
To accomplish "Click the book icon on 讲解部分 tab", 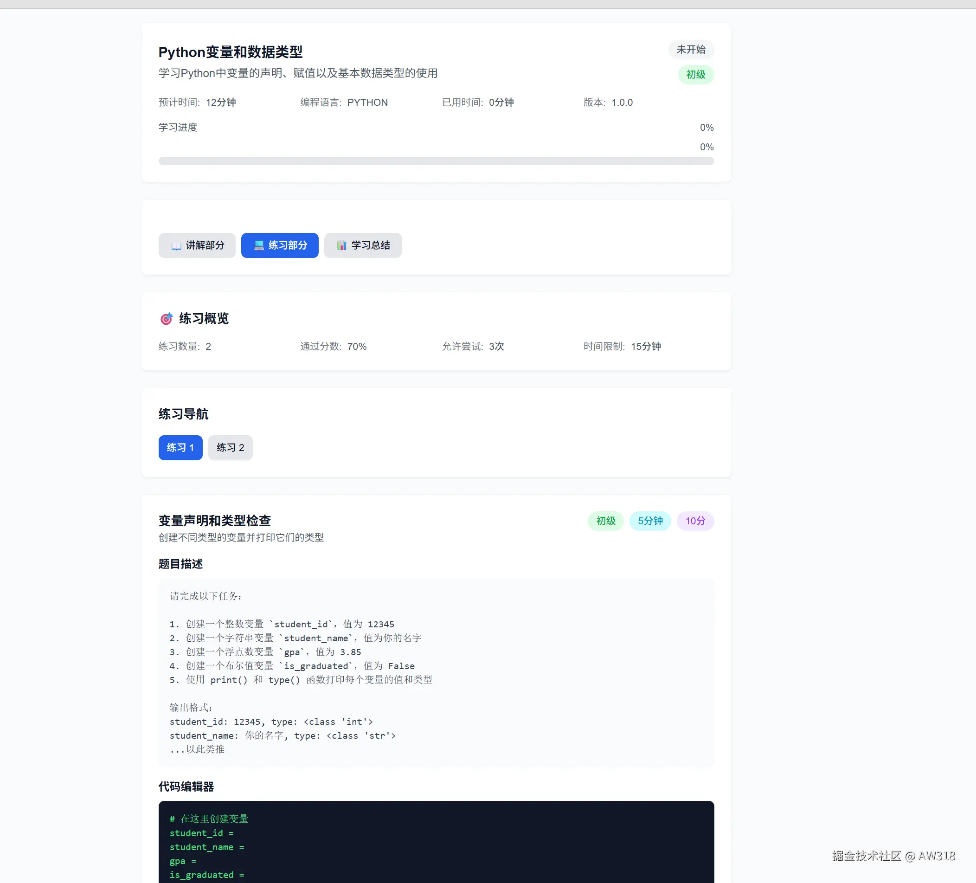I will point(176,245).
